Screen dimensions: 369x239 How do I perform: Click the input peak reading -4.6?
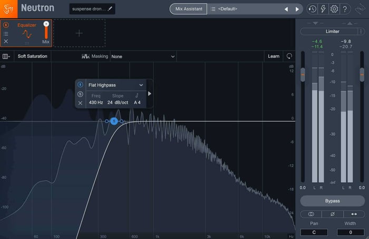[317, 42]
